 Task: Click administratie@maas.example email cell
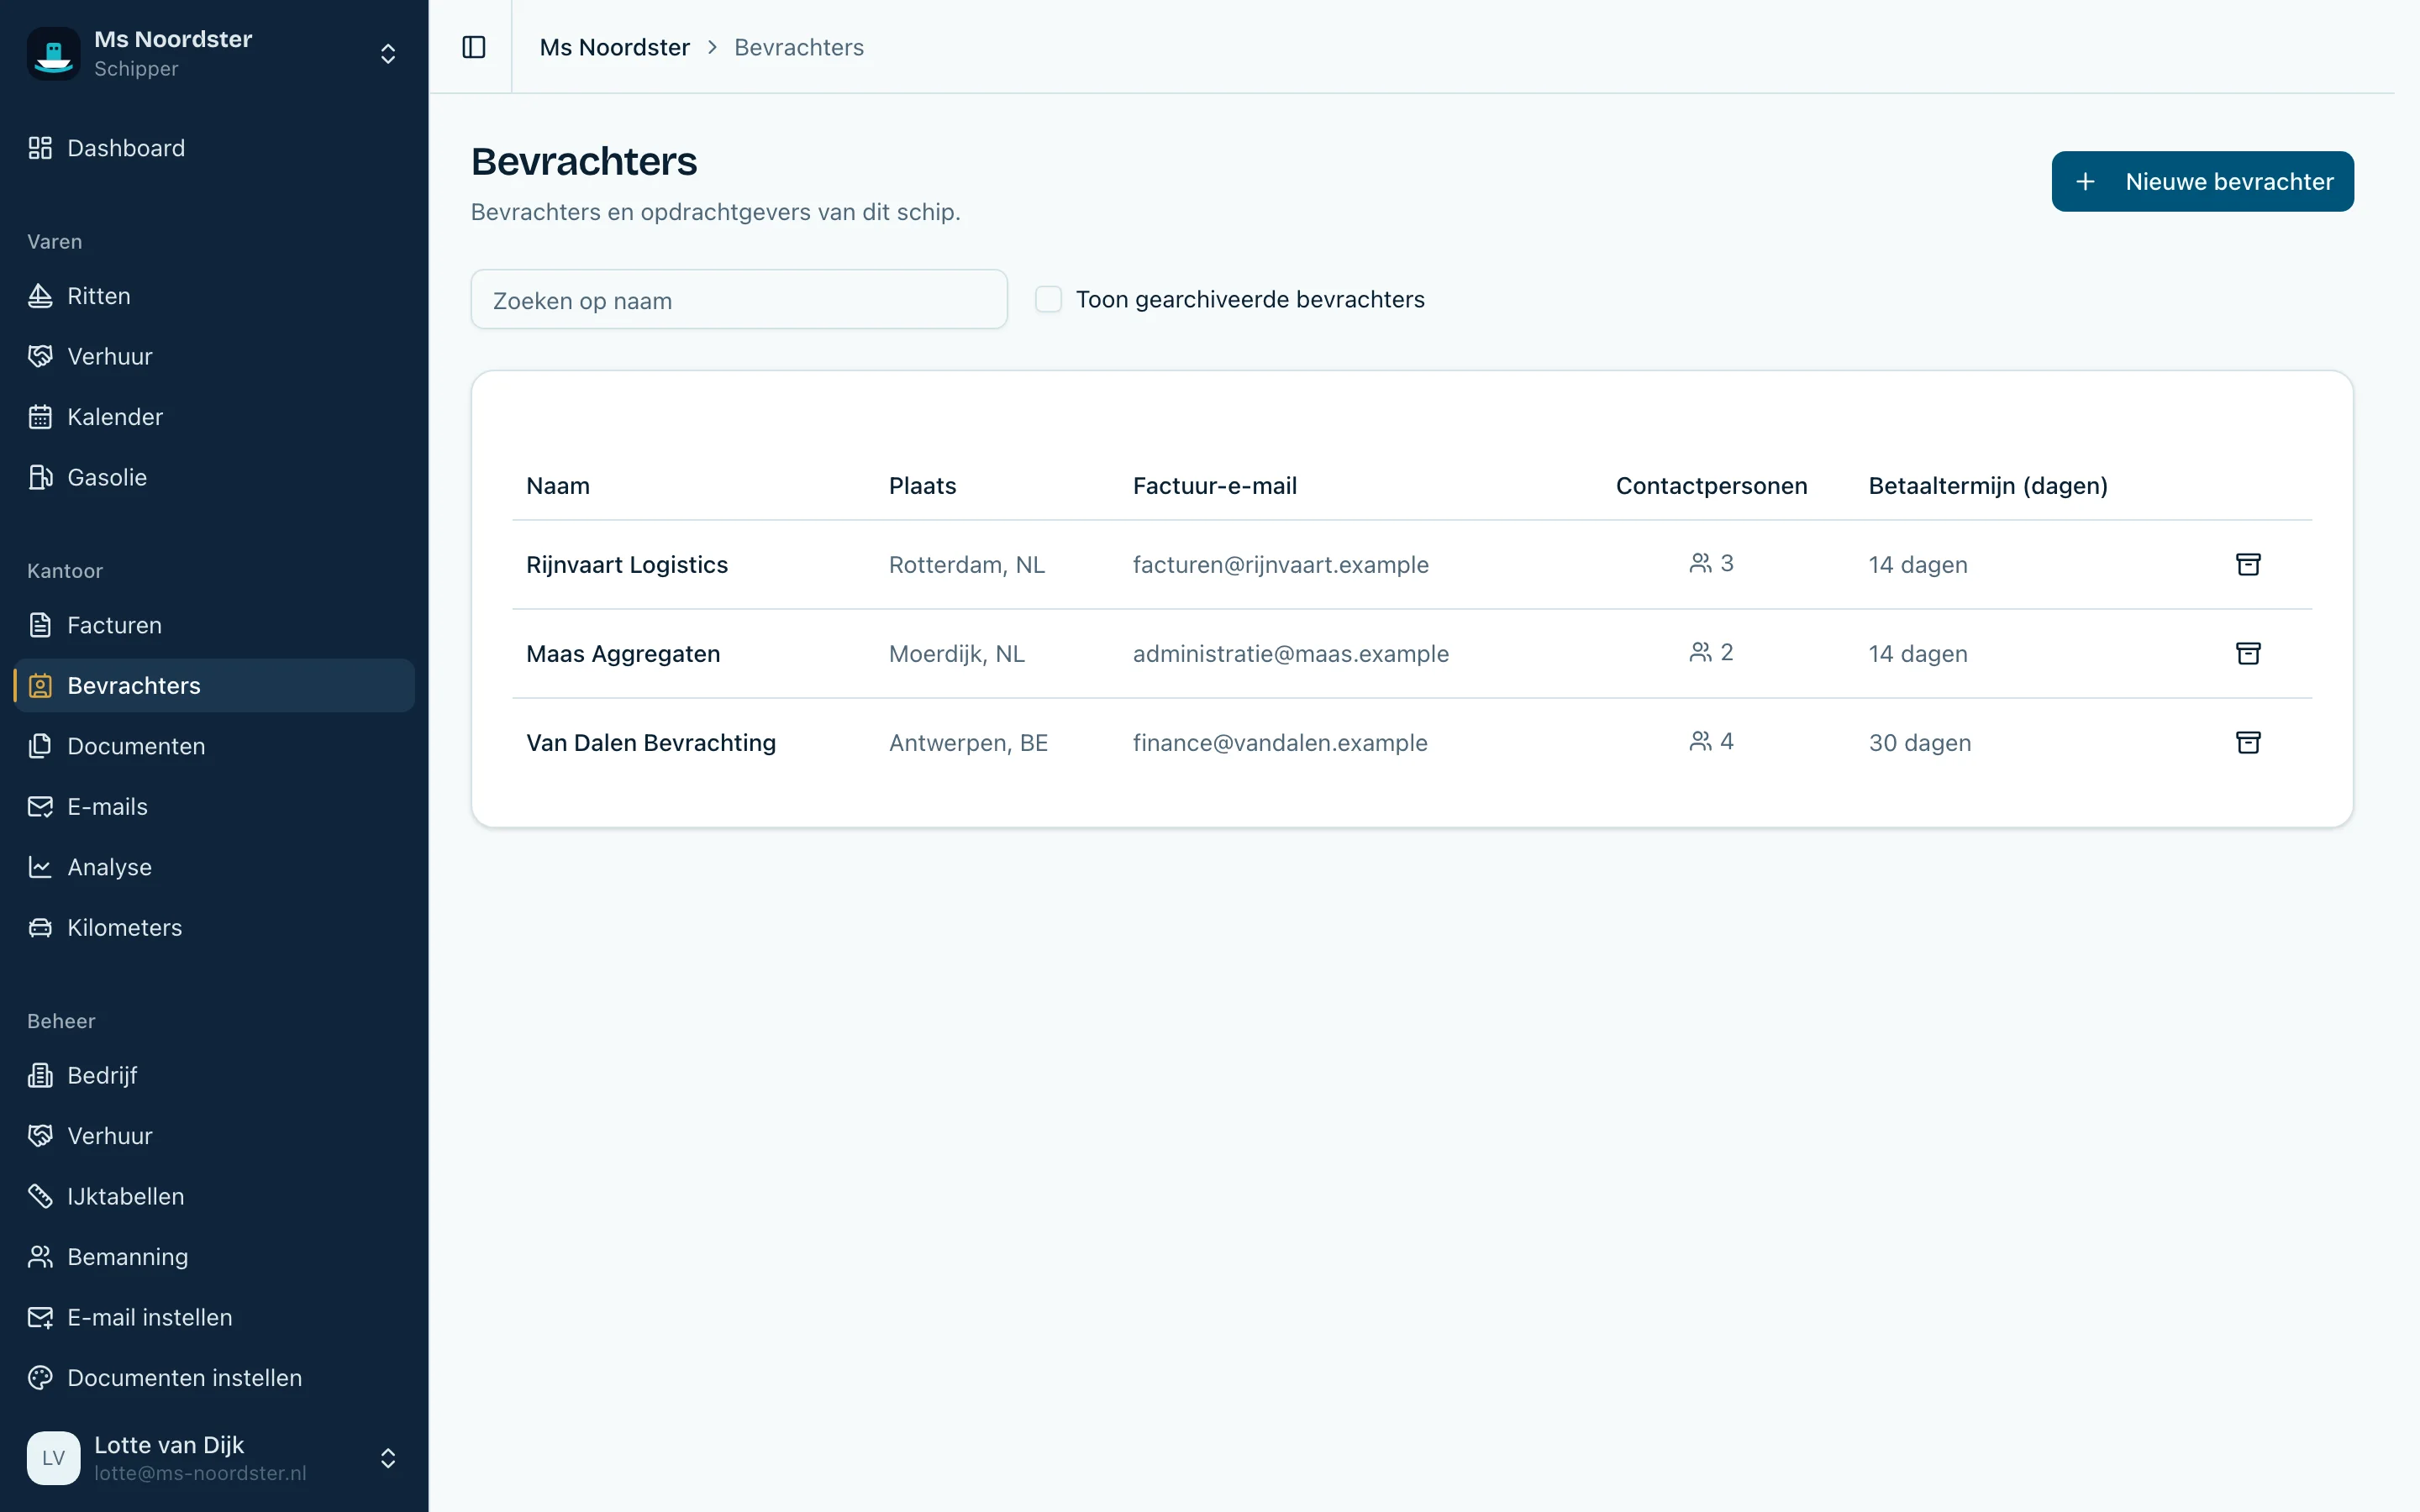click(x=1290, y=653)
